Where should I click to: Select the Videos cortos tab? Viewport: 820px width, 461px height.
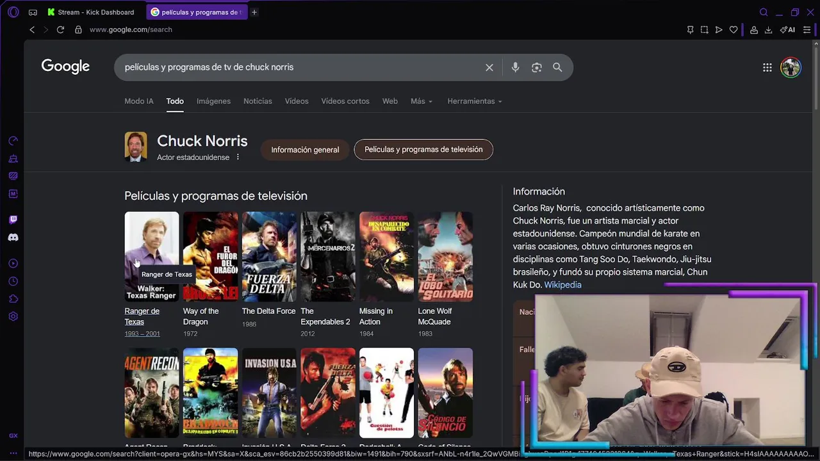(x=345, y=101)
